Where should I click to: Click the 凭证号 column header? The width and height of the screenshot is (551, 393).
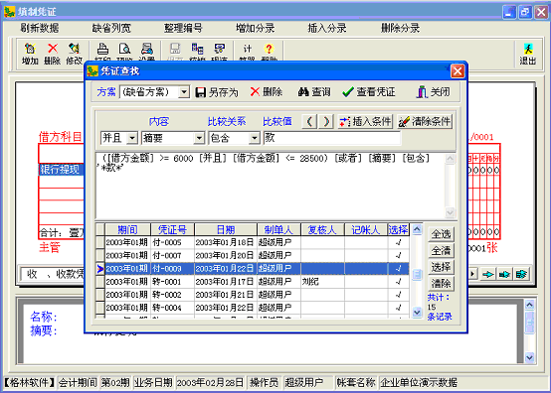pos(172,230)
